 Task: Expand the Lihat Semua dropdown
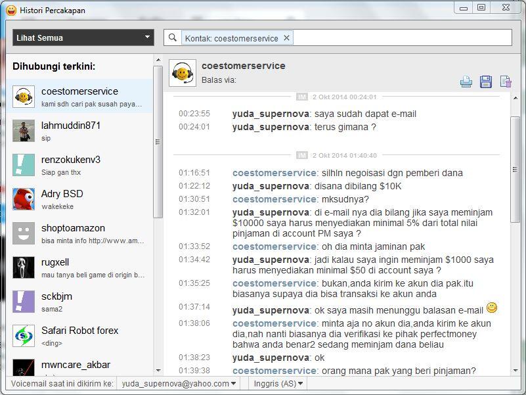[x=83, y=37]
